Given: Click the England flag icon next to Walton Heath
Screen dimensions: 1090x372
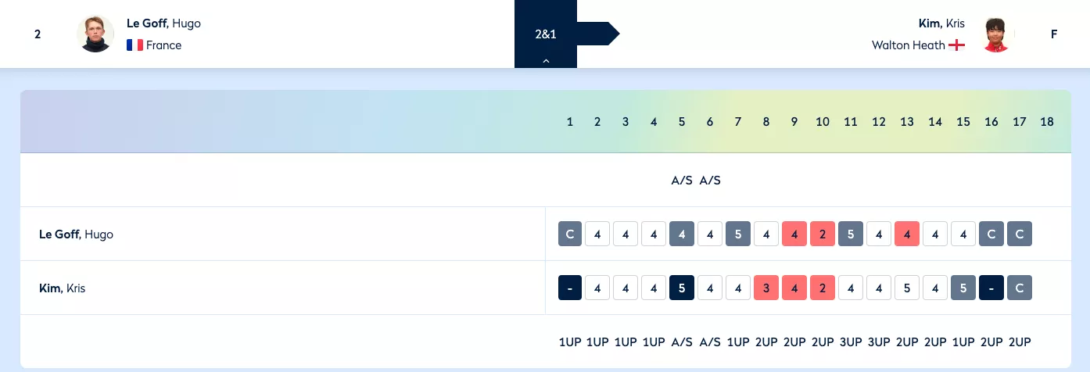Looking at the screenshot, I should pos(956,45).
